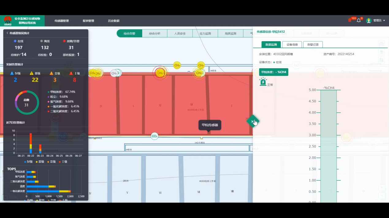389x218 pixels.
Task: Open the notification bell icon
Action: [x=359, y=21]
